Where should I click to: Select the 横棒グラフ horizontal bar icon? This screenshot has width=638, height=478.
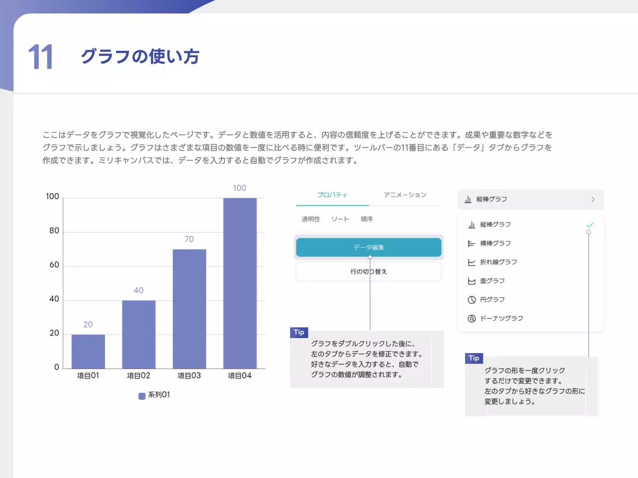pyautogui.click(x=472, y=243)
